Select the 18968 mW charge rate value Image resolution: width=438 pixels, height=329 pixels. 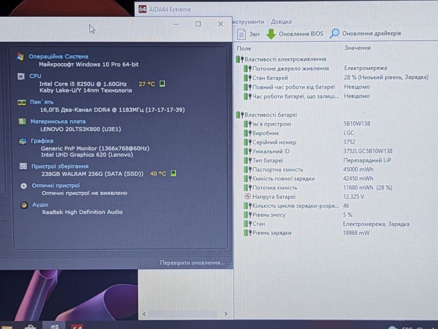(x=356, y=233)
